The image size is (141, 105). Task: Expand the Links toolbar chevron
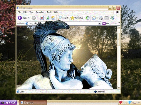pos(119,23)
